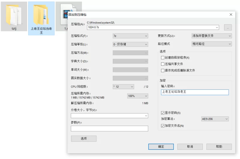Click the 选项 button
This screenshot has width=240, height=159.
84,139
